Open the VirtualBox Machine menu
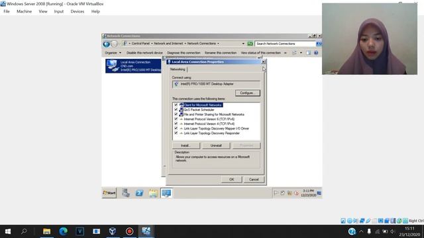Viewport: 424px width, 238px height. click(24, 11)
